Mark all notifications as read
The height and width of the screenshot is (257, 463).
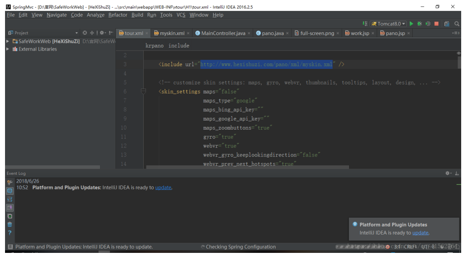pos(10,216)
